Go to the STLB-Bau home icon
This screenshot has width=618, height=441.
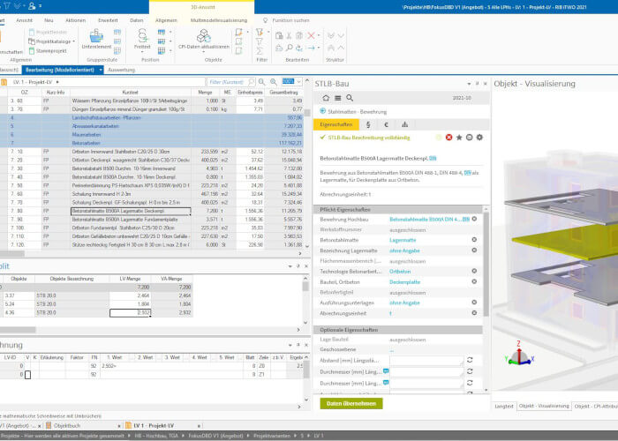coord(326,98)
